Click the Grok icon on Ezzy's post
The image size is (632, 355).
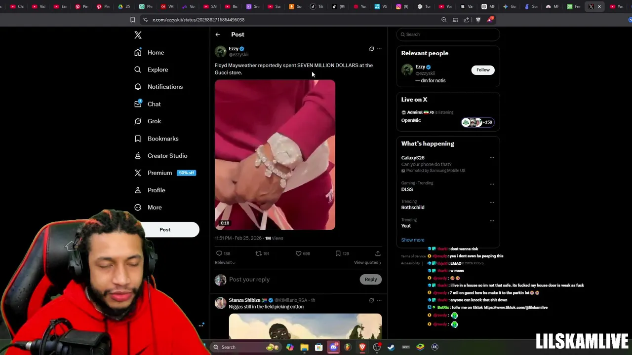pos(371,49)
